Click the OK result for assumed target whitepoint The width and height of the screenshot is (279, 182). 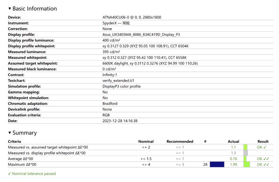tap(261, 147)
